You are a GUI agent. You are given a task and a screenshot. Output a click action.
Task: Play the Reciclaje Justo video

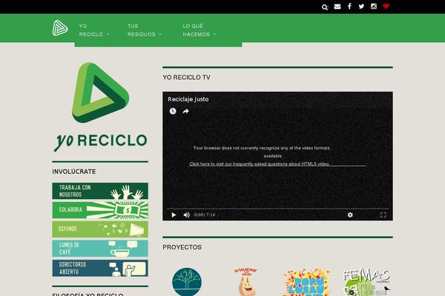[x=174, y=215]
